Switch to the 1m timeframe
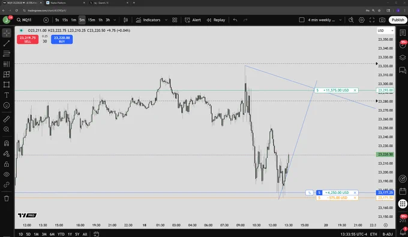The width and height of the screenshot is (408, 237). tap(74, 20)
